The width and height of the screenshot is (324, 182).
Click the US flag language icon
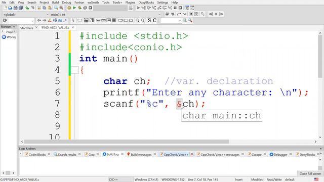tap(316, 179)
